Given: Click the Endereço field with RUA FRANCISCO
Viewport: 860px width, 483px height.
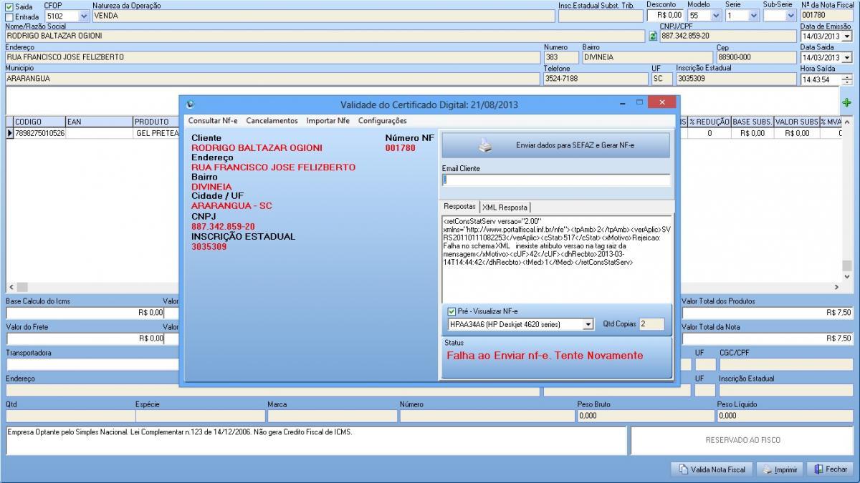Looking at the screenshot, I should click(272, 57).
